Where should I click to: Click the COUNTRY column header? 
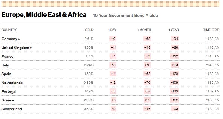point(9,30)
